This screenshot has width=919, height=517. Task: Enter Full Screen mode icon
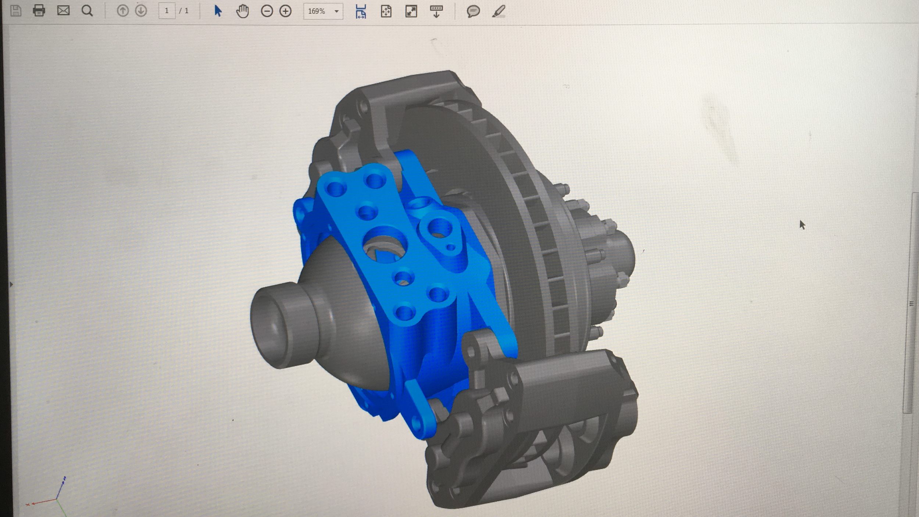(x=411, y=11)
